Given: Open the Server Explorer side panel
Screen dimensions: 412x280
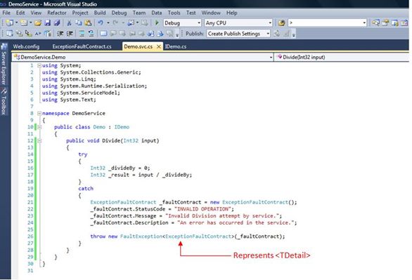Looking at the screenshot, I should (x=4, y=65).
